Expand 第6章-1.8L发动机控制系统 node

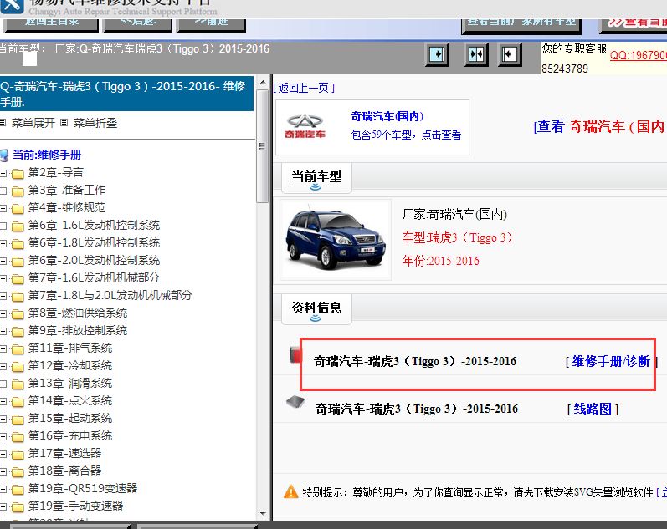click(3, 243)
